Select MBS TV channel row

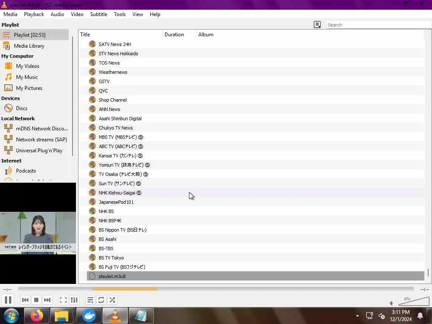point(255,137)
